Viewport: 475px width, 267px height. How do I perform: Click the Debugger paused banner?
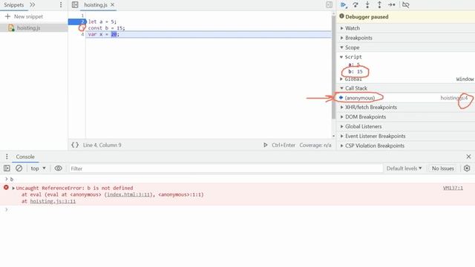(x=406, y=17)
